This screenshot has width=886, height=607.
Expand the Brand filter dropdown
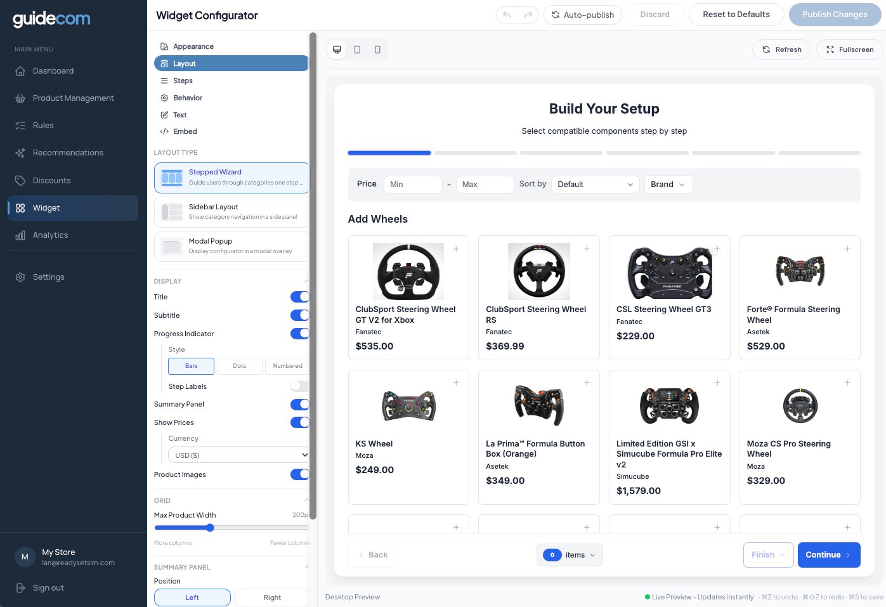tap(668, 185)
